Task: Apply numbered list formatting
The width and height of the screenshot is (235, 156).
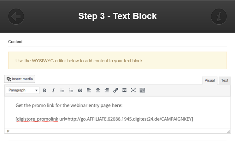Action: (x=71, y=90)
